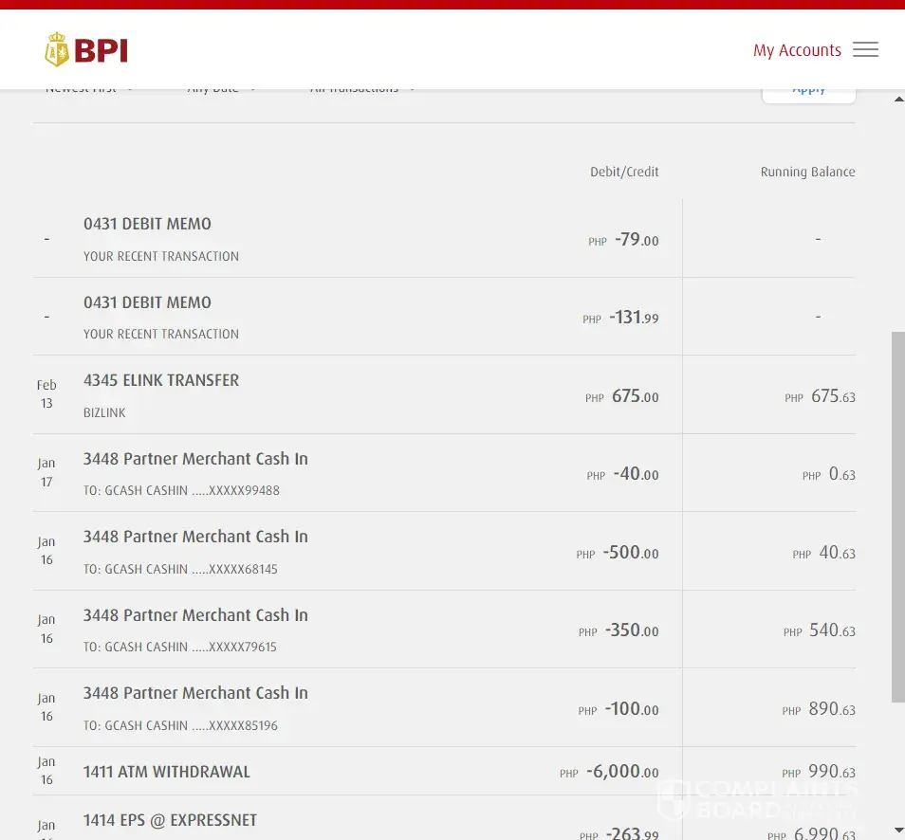Viewport: 905px width, 840px height.
Task: Click GCASH CASHIN XXXXX79615 transaction detail
Action: pos(180,647)
